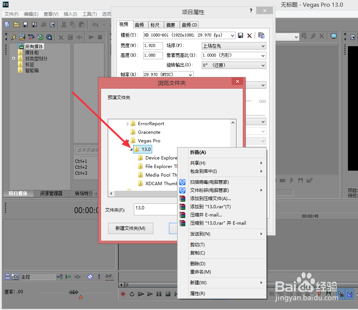Switch to the 音频 CD tab
The height and width of the screenshot is (310, 358).
[189, 25]
